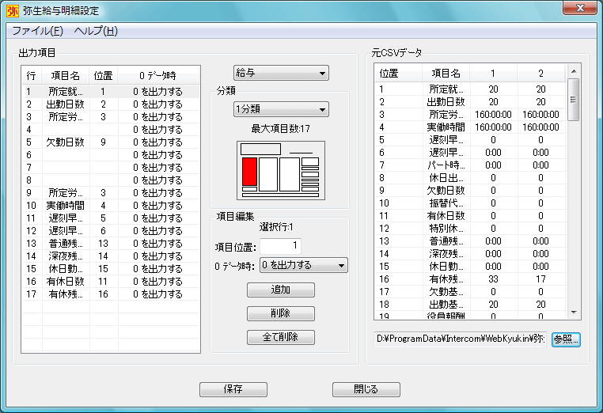Open the ヘルプ(H) menu

point(96,31)
